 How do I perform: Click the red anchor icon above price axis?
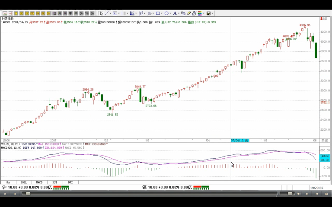pyautogui.click(x=322, y=19)
